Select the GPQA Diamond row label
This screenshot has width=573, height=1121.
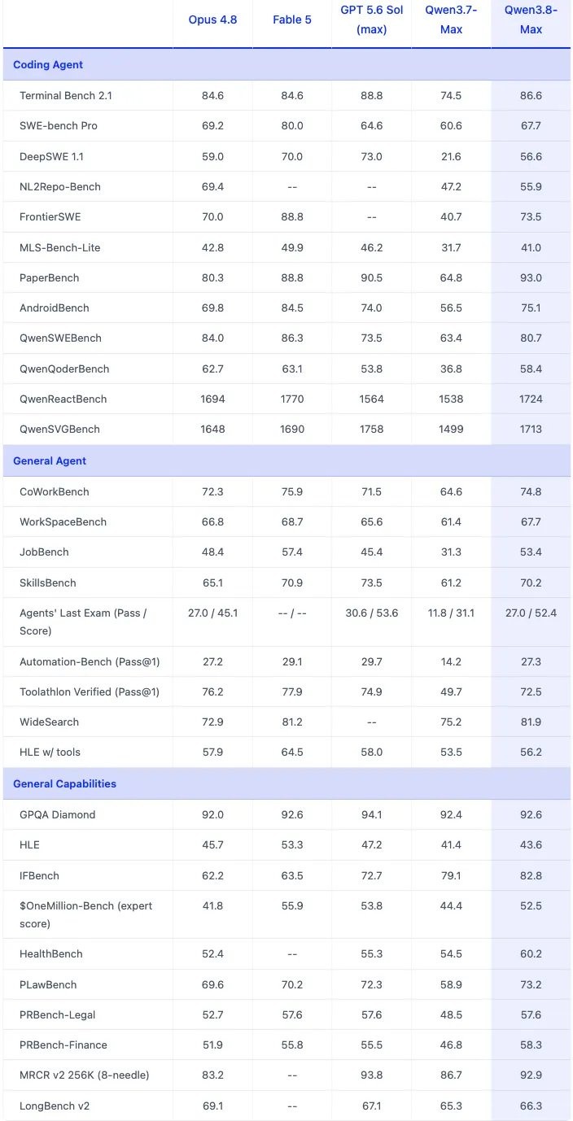[x=58, y=814]
